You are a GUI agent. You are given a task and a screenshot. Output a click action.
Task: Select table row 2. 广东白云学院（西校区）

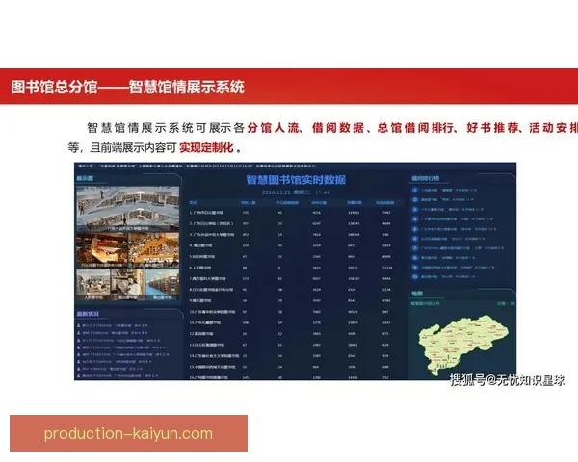tap(295, 223)
